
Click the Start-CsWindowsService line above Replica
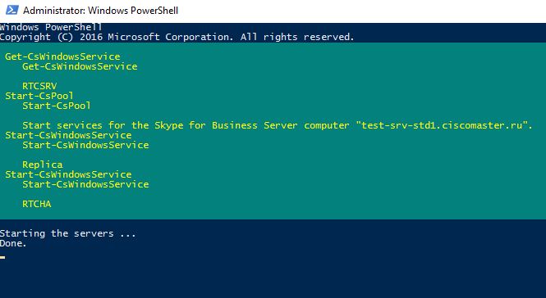click(68, 135)
